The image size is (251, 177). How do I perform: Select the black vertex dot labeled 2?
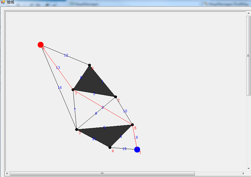click(x=115, y=97)
